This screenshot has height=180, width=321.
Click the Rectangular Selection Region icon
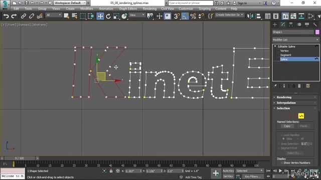[83, 16]
